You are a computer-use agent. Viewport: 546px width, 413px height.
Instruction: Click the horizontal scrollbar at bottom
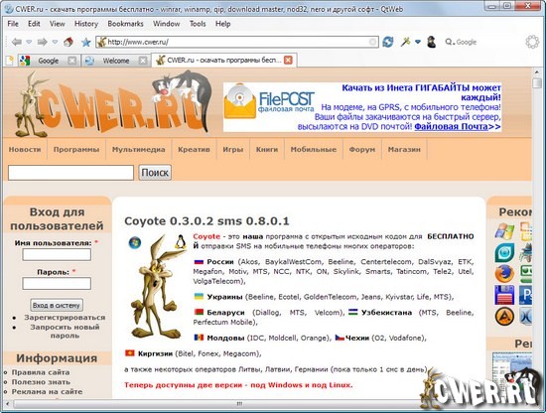click(x=239, y=404)
